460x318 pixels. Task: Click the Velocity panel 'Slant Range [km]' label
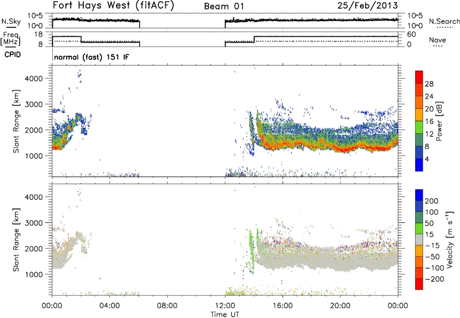pyautogui.click(x=16, y=240)
